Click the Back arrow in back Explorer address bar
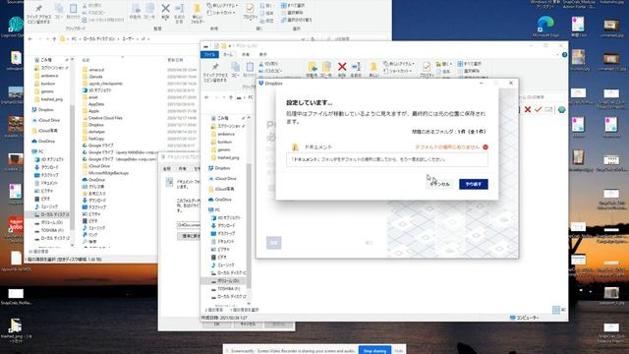Screen dimensions: 629x354 [x=30, y=39]
